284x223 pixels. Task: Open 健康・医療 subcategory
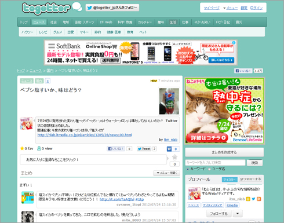(114, 32)
